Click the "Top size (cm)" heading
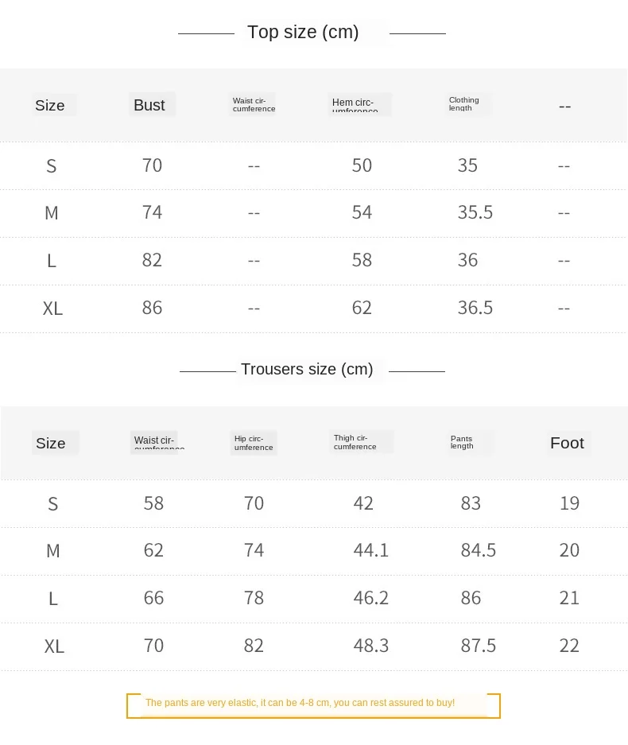Viewport: 628px width, 745px height. pos(303,33)
